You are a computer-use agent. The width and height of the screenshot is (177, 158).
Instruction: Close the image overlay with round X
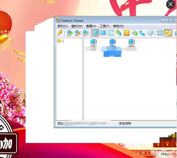(x=171, y=4)
